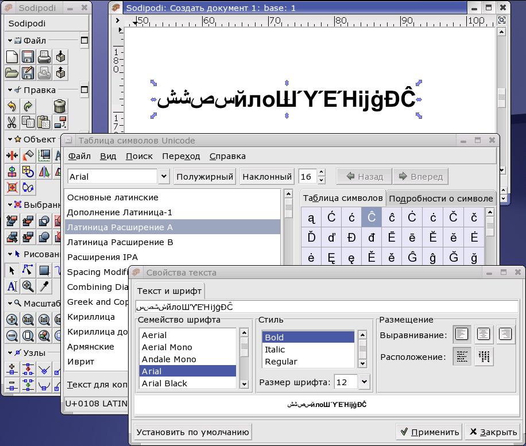Image resolution: width=526 pixels, height=446 pixels.
Task: Click the Назад navigation button
Action: (x=364, y=177)
